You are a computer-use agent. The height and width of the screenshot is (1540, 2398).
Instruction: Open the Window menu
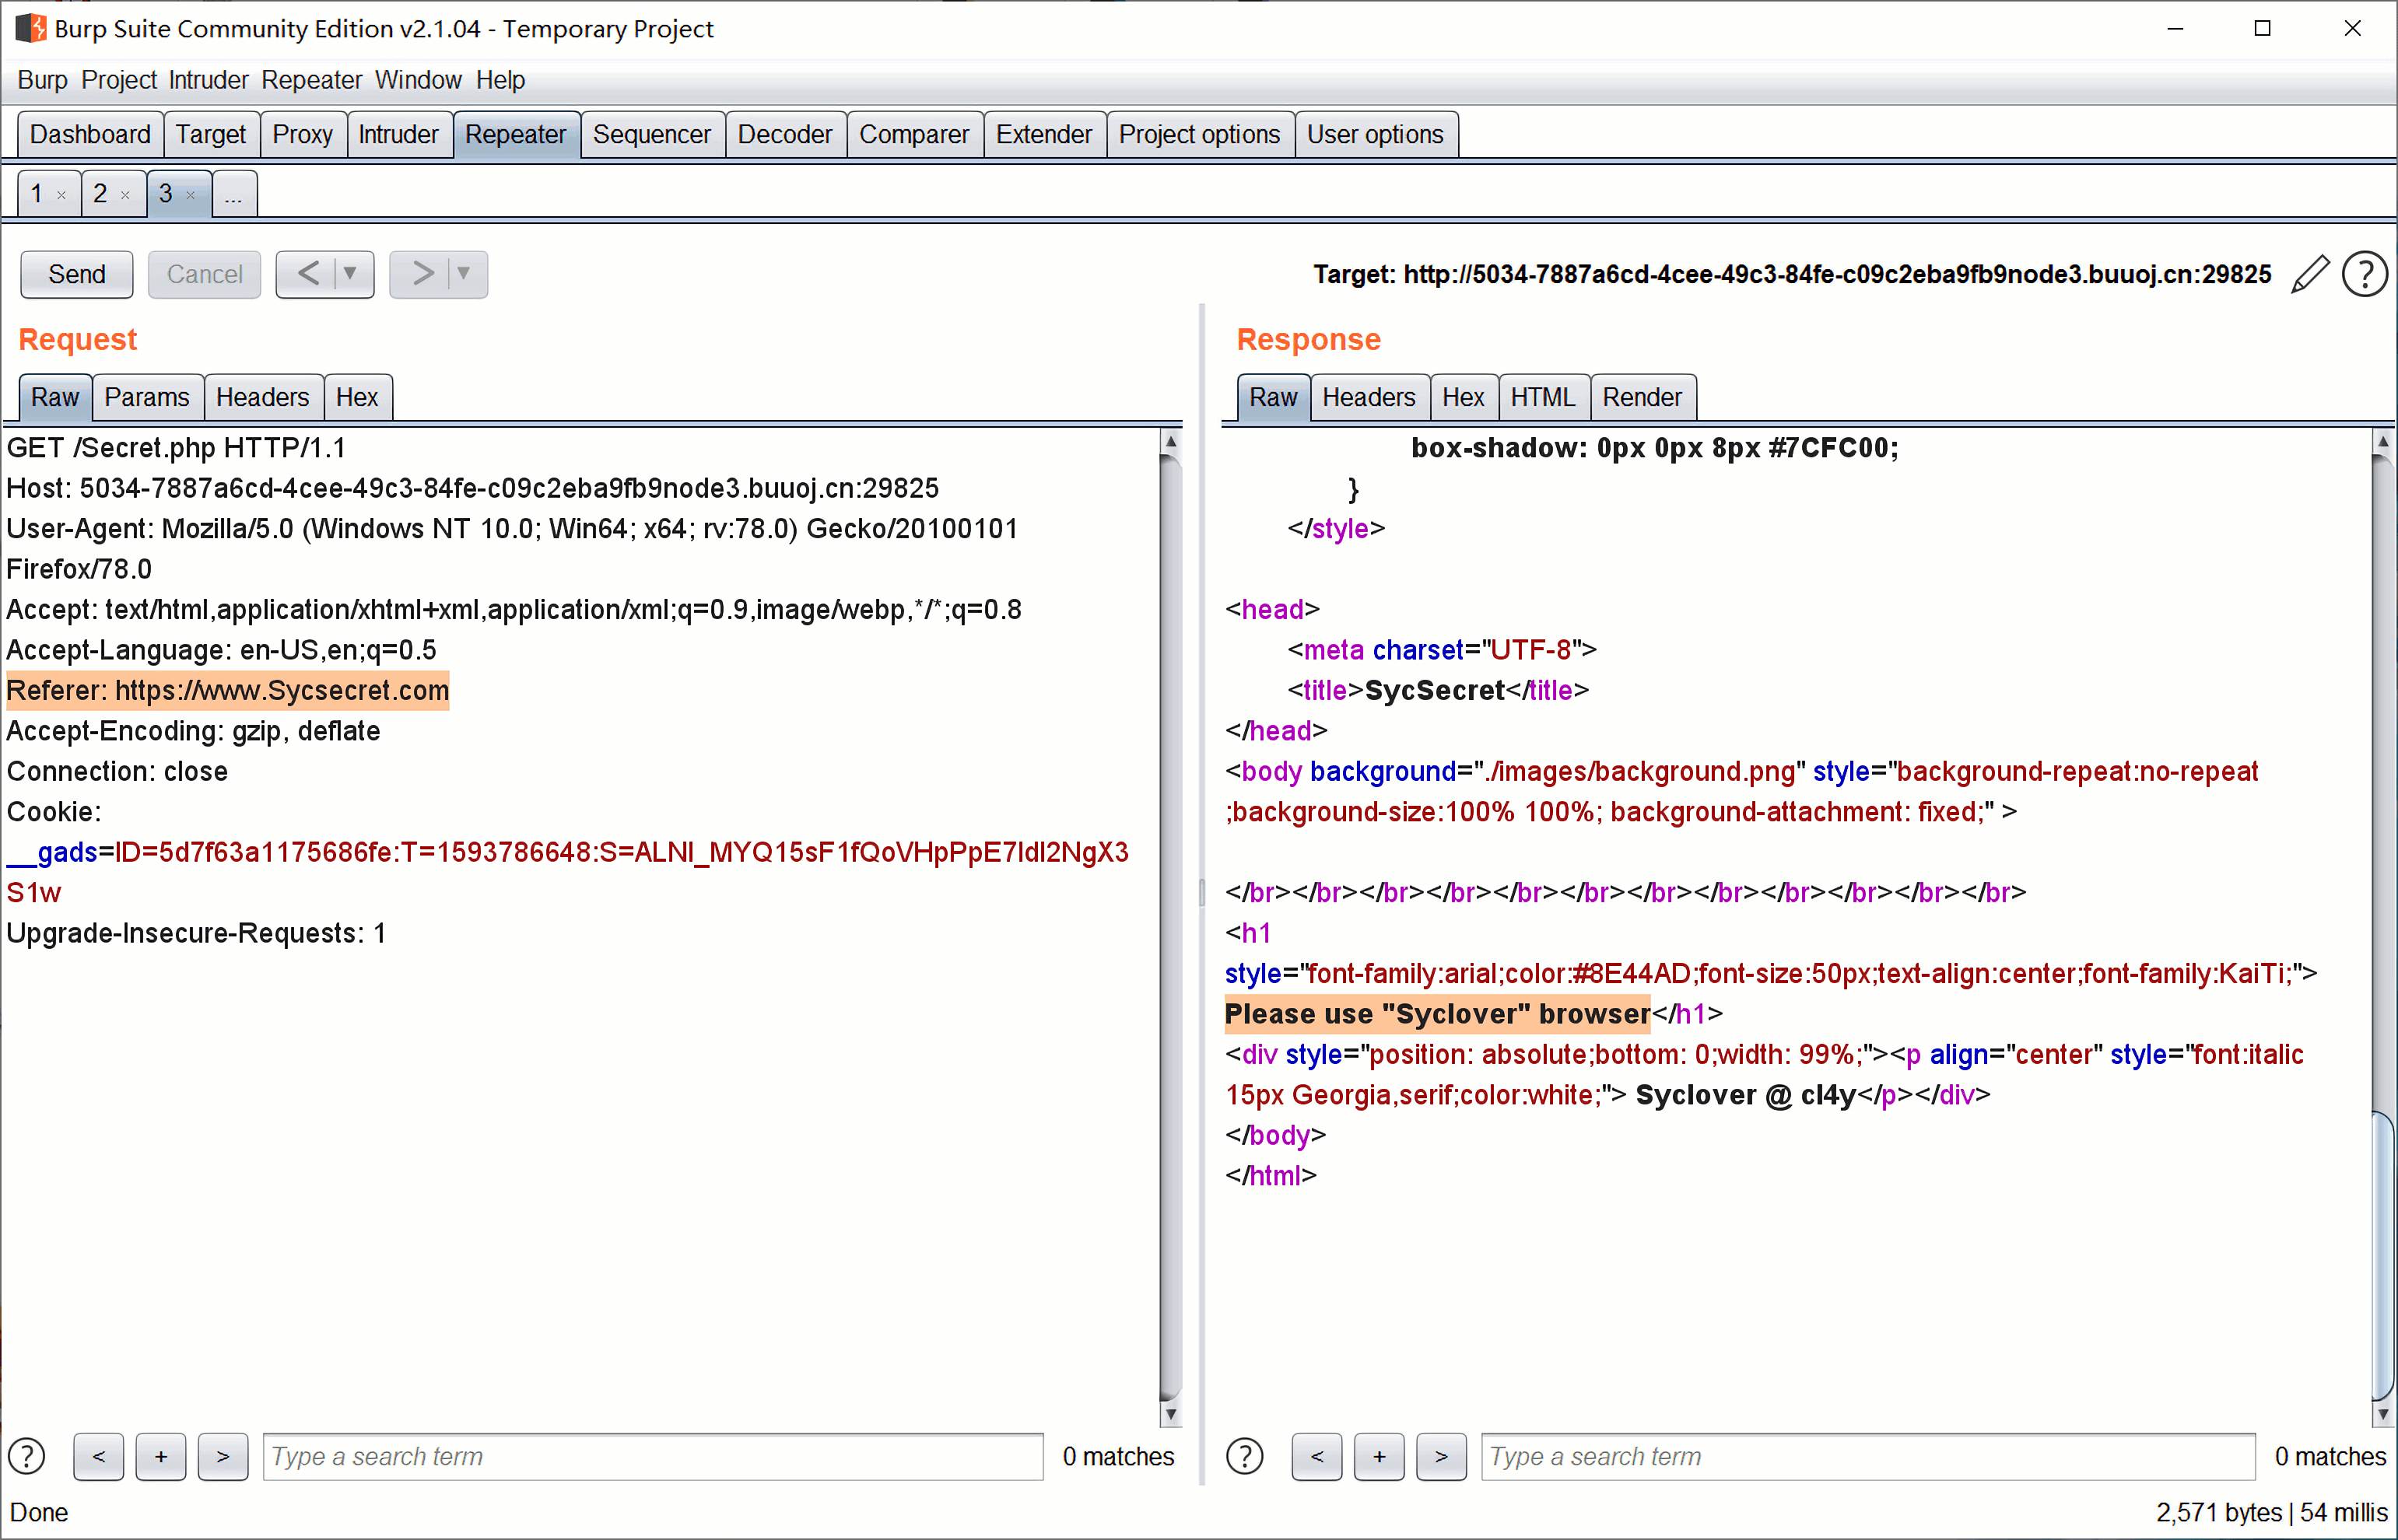[x=418, y=80]
